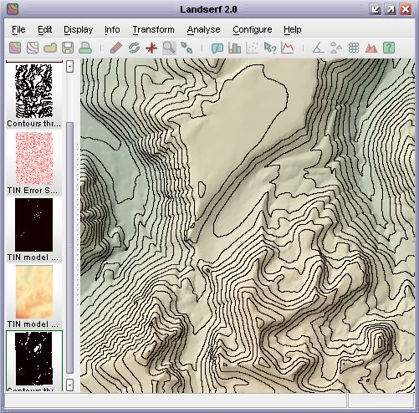
Task: Click the diagonal pan arrows icon
Action: 187,48
